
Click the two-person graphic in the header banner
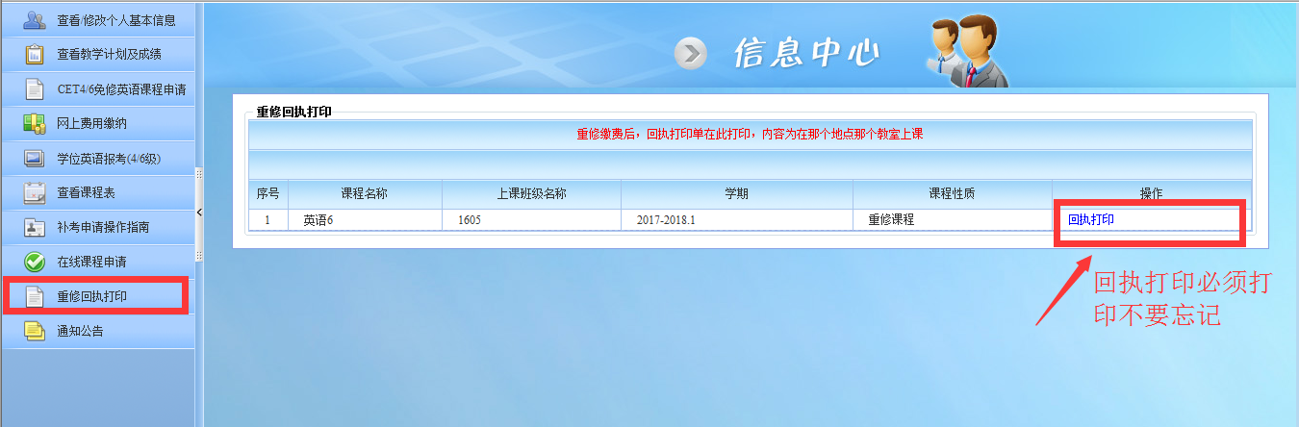(x=967, y=50)
